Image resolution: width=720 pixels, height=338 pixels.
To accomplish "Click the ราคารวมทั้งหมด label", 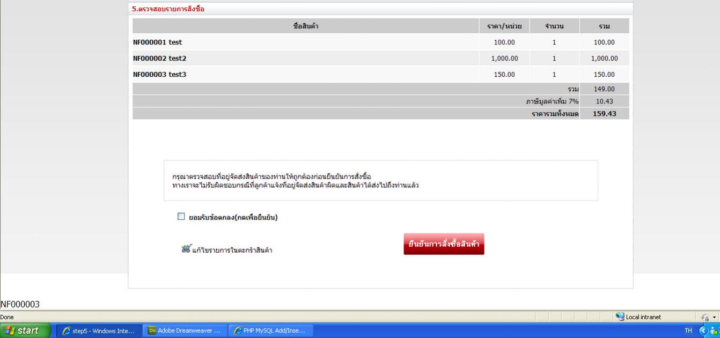I will click(x=555, y=114).
